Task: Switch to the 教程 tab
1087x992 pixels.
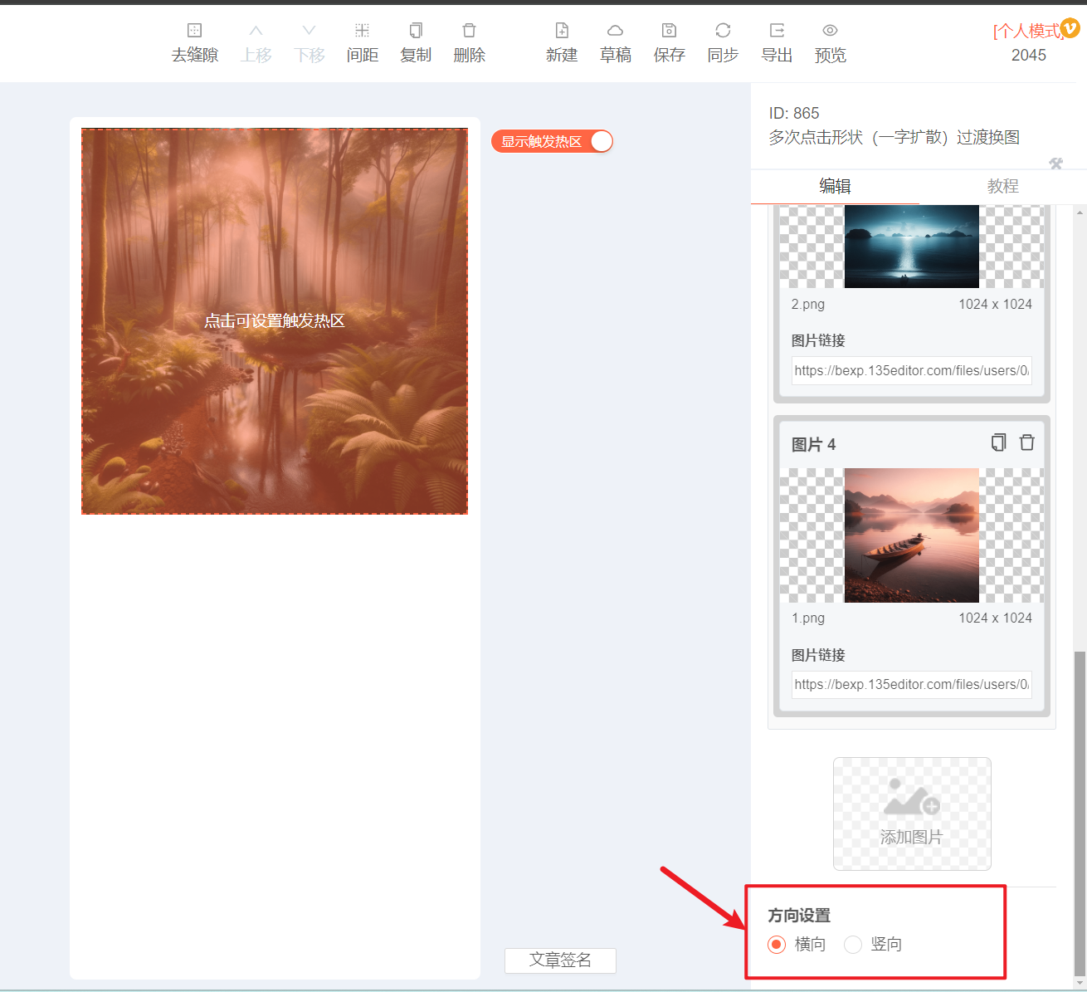Action: [1002, 186]
